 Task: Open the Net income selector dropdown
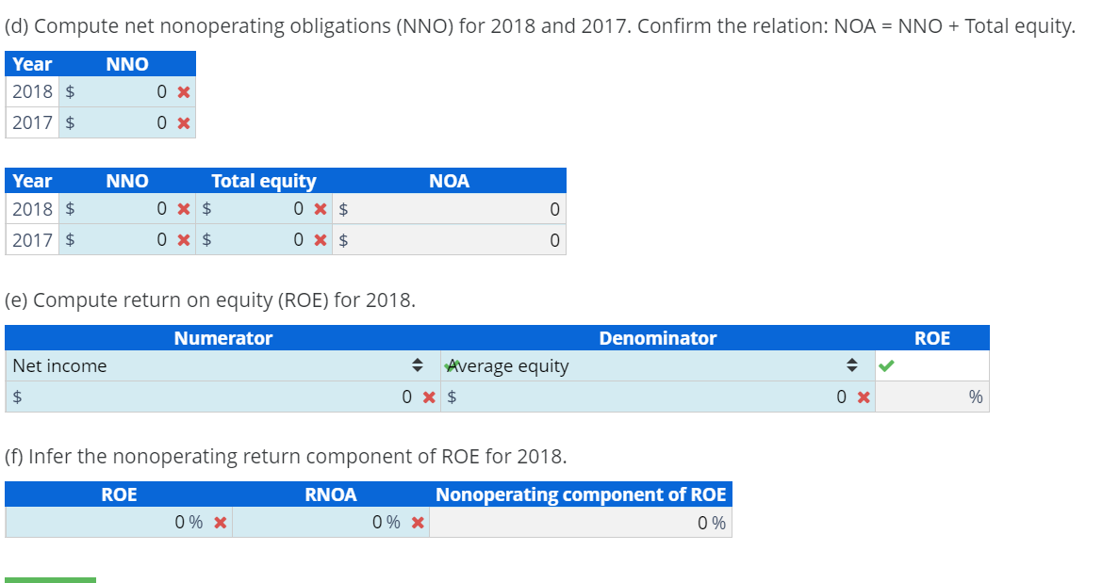click(x=418, y=365)
